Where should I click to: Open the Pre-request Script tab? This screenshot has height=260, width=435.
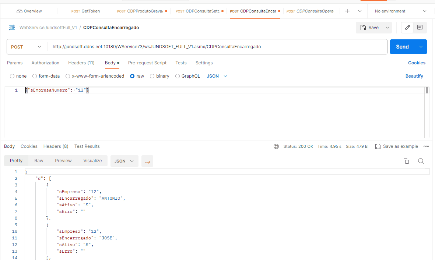coord(147,63)
